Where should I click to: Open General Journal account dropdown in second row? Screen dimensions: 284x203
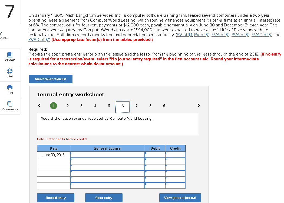point(107,161)
